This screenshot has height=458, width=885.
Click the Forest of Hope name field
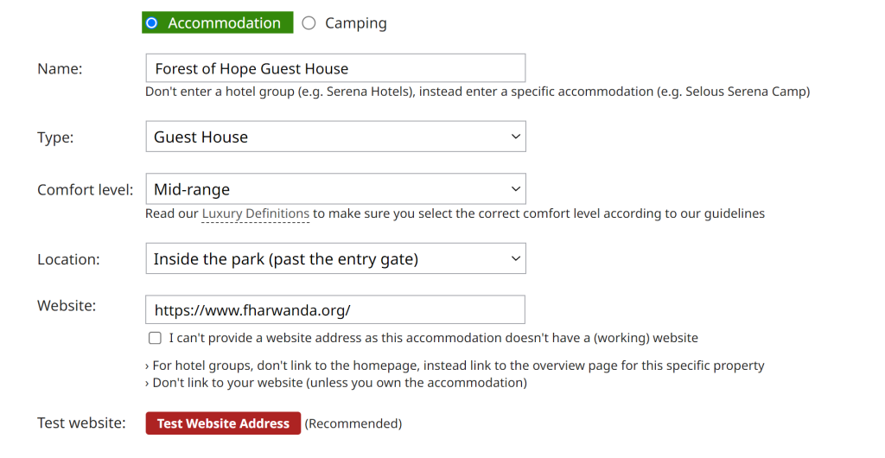[x=335, y=68]
